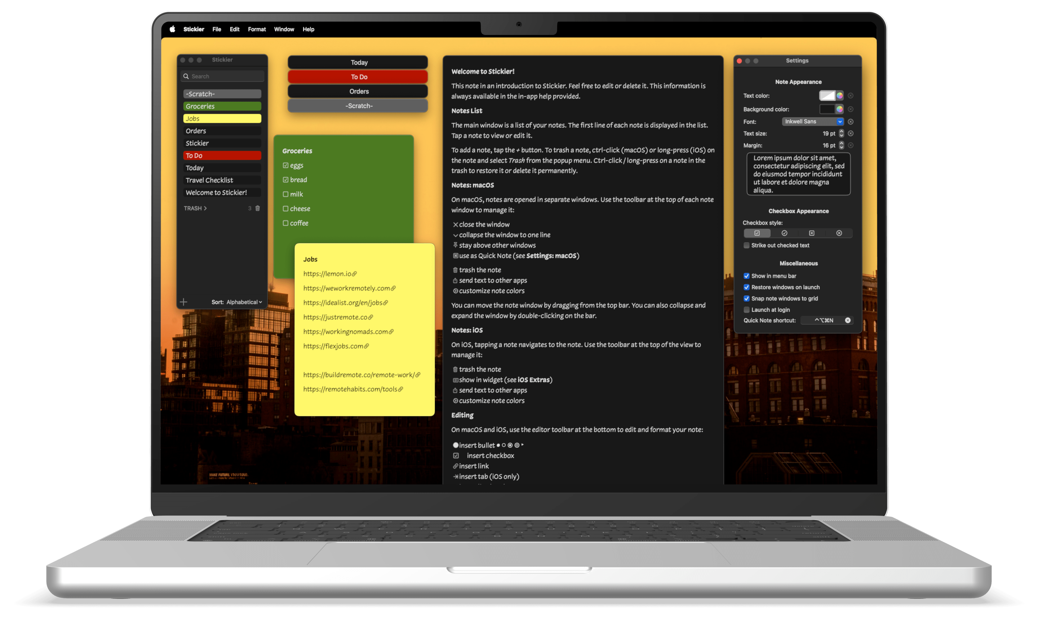This screenshot has height=617, width=1038.
Task: Open the Format menu
Action: coord(257,29)
